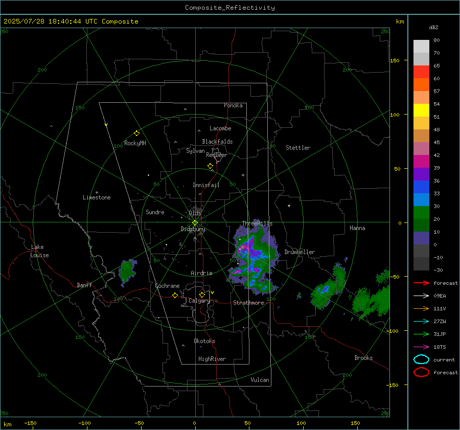Click the Didsbury city label
Image resolution: width=460 pixels, height=430 pixels.
pyautogui.click(x=193, y=229)
